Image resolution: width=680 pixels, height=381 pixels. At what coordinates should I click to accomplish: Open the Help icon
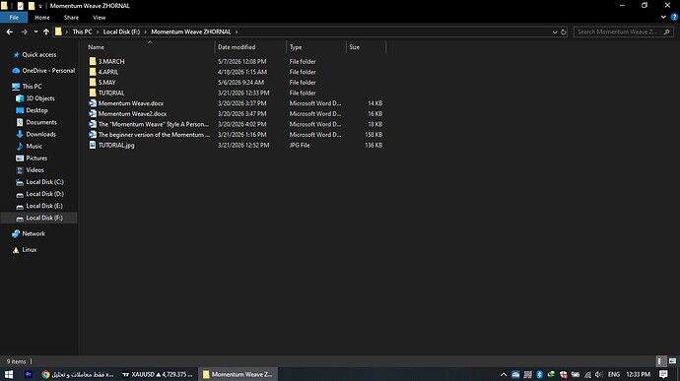pyautogui.click(x=674, y=18)
